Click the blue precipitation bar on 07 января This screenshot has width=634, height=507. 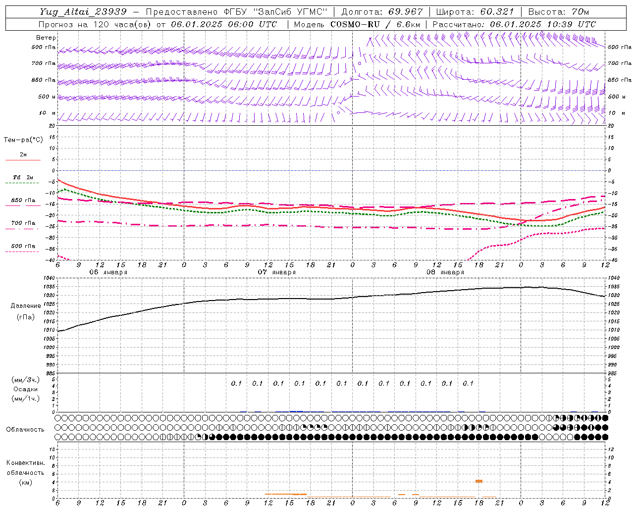coord(296,411)
